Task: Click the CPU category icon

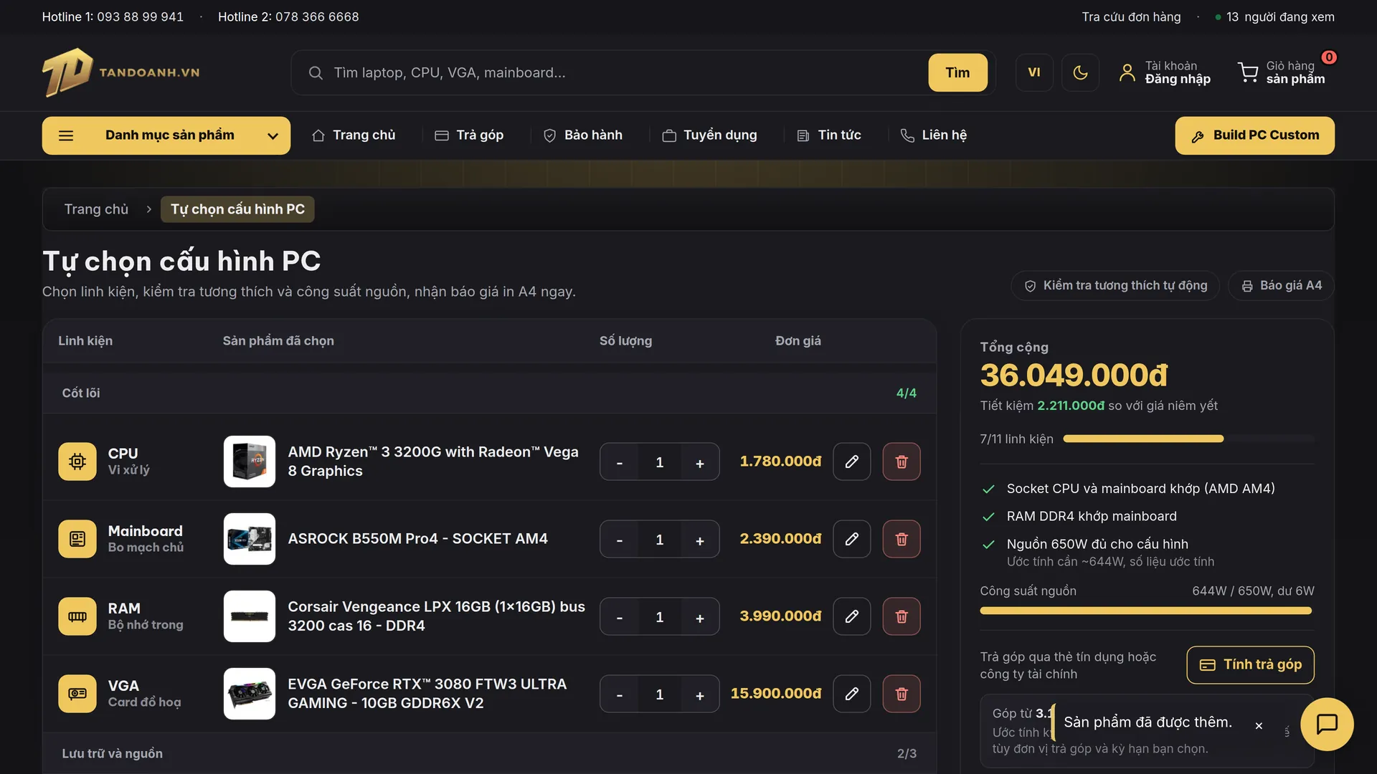Action: click(x=77, y=462)
